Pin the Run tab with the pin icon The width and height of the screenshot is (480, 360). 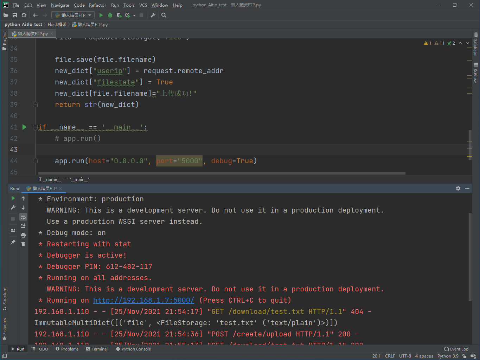click(13, 242)
